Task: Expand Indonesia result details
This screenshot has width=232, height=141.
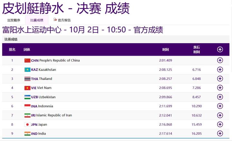Action: tap(220, 106)
